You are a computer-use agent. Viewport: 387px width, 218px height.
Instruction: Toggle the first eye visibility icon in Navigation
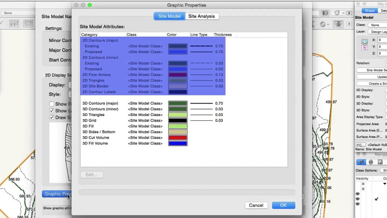pos(358,194)
